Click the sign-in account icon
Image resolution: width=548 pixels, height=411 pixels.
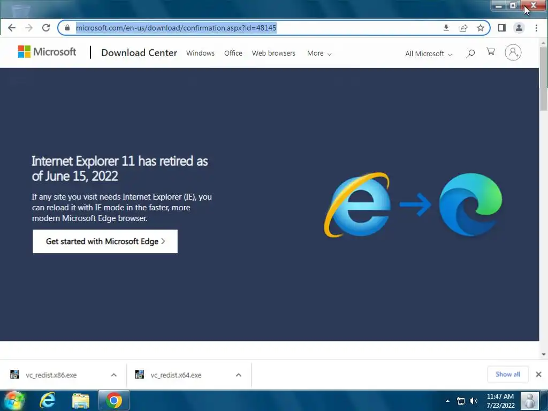coord(513,52)
